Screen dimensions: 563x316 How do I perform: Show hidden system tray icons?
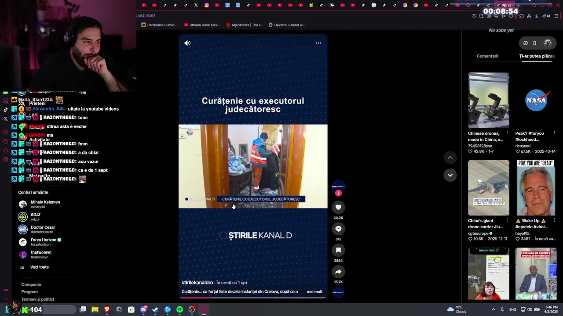point(493,309)
